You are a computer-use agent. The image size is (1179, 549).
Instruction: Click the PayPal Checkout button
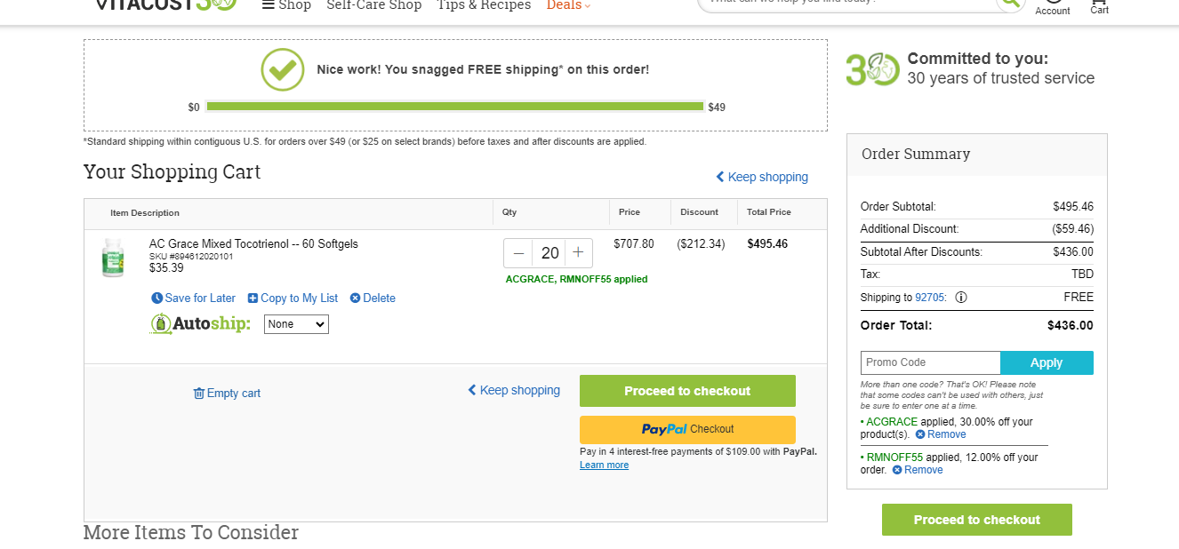[x=687, y=429]
